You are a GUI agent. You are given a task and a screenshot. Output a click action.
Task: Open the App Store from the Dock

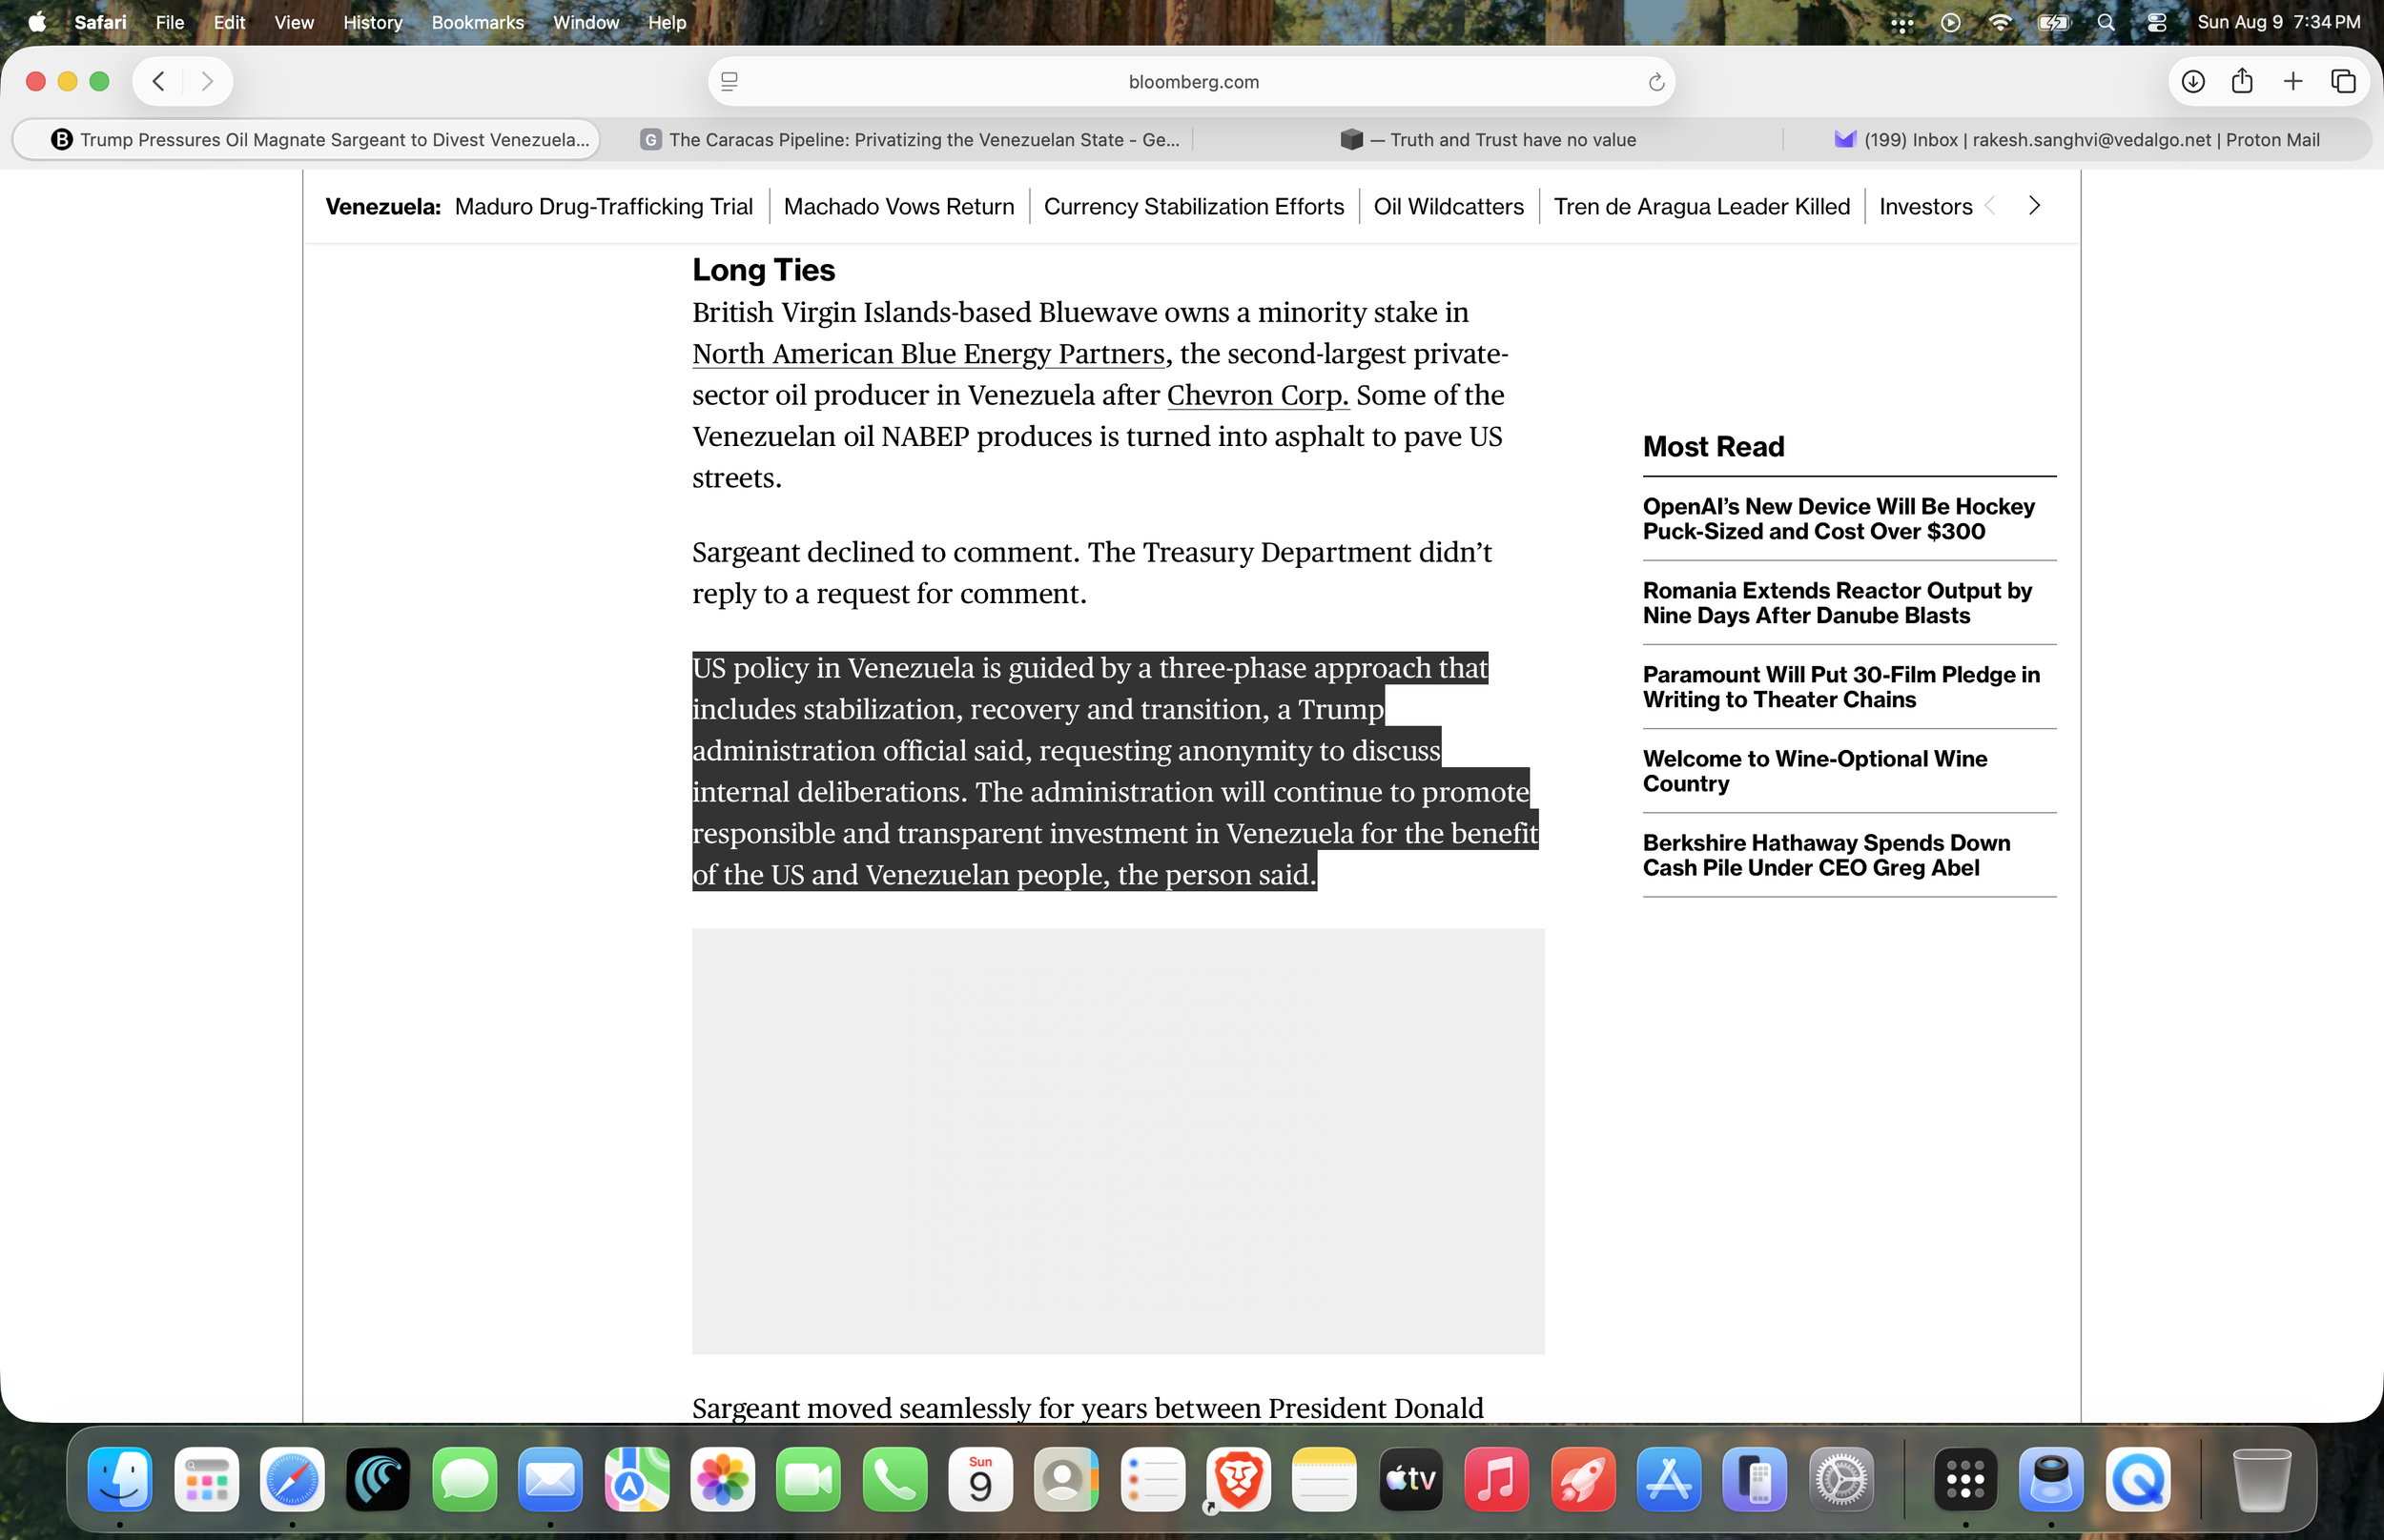click(x=1669, y=1479)
